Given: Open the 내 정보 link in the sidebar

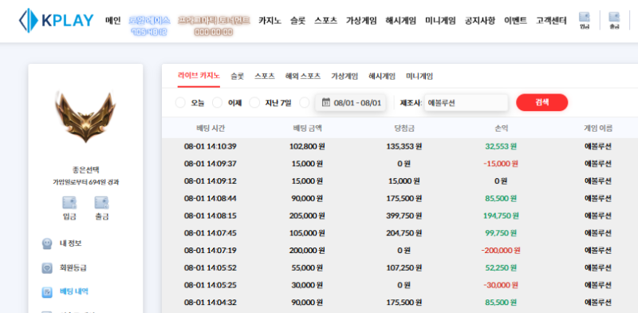Looking at the screenshot, I should click(x=71, y=244).
